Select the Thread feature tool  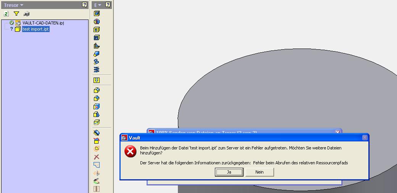(97, 80)
